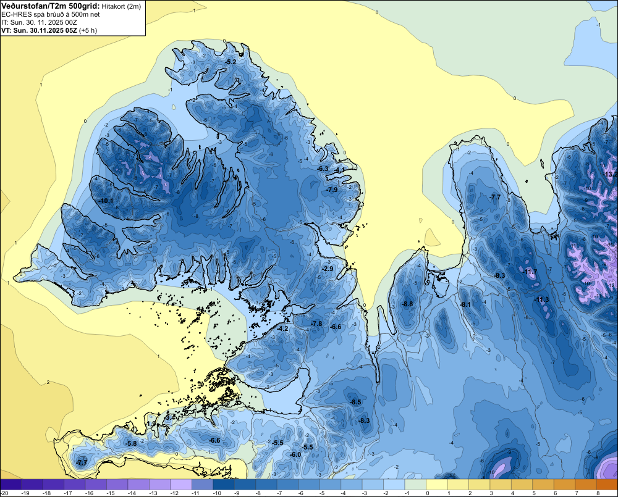Select the "EC-HRES spá brúuð á 500m net" line
Screen dimensions: 618x497
(x=51, y=14)
